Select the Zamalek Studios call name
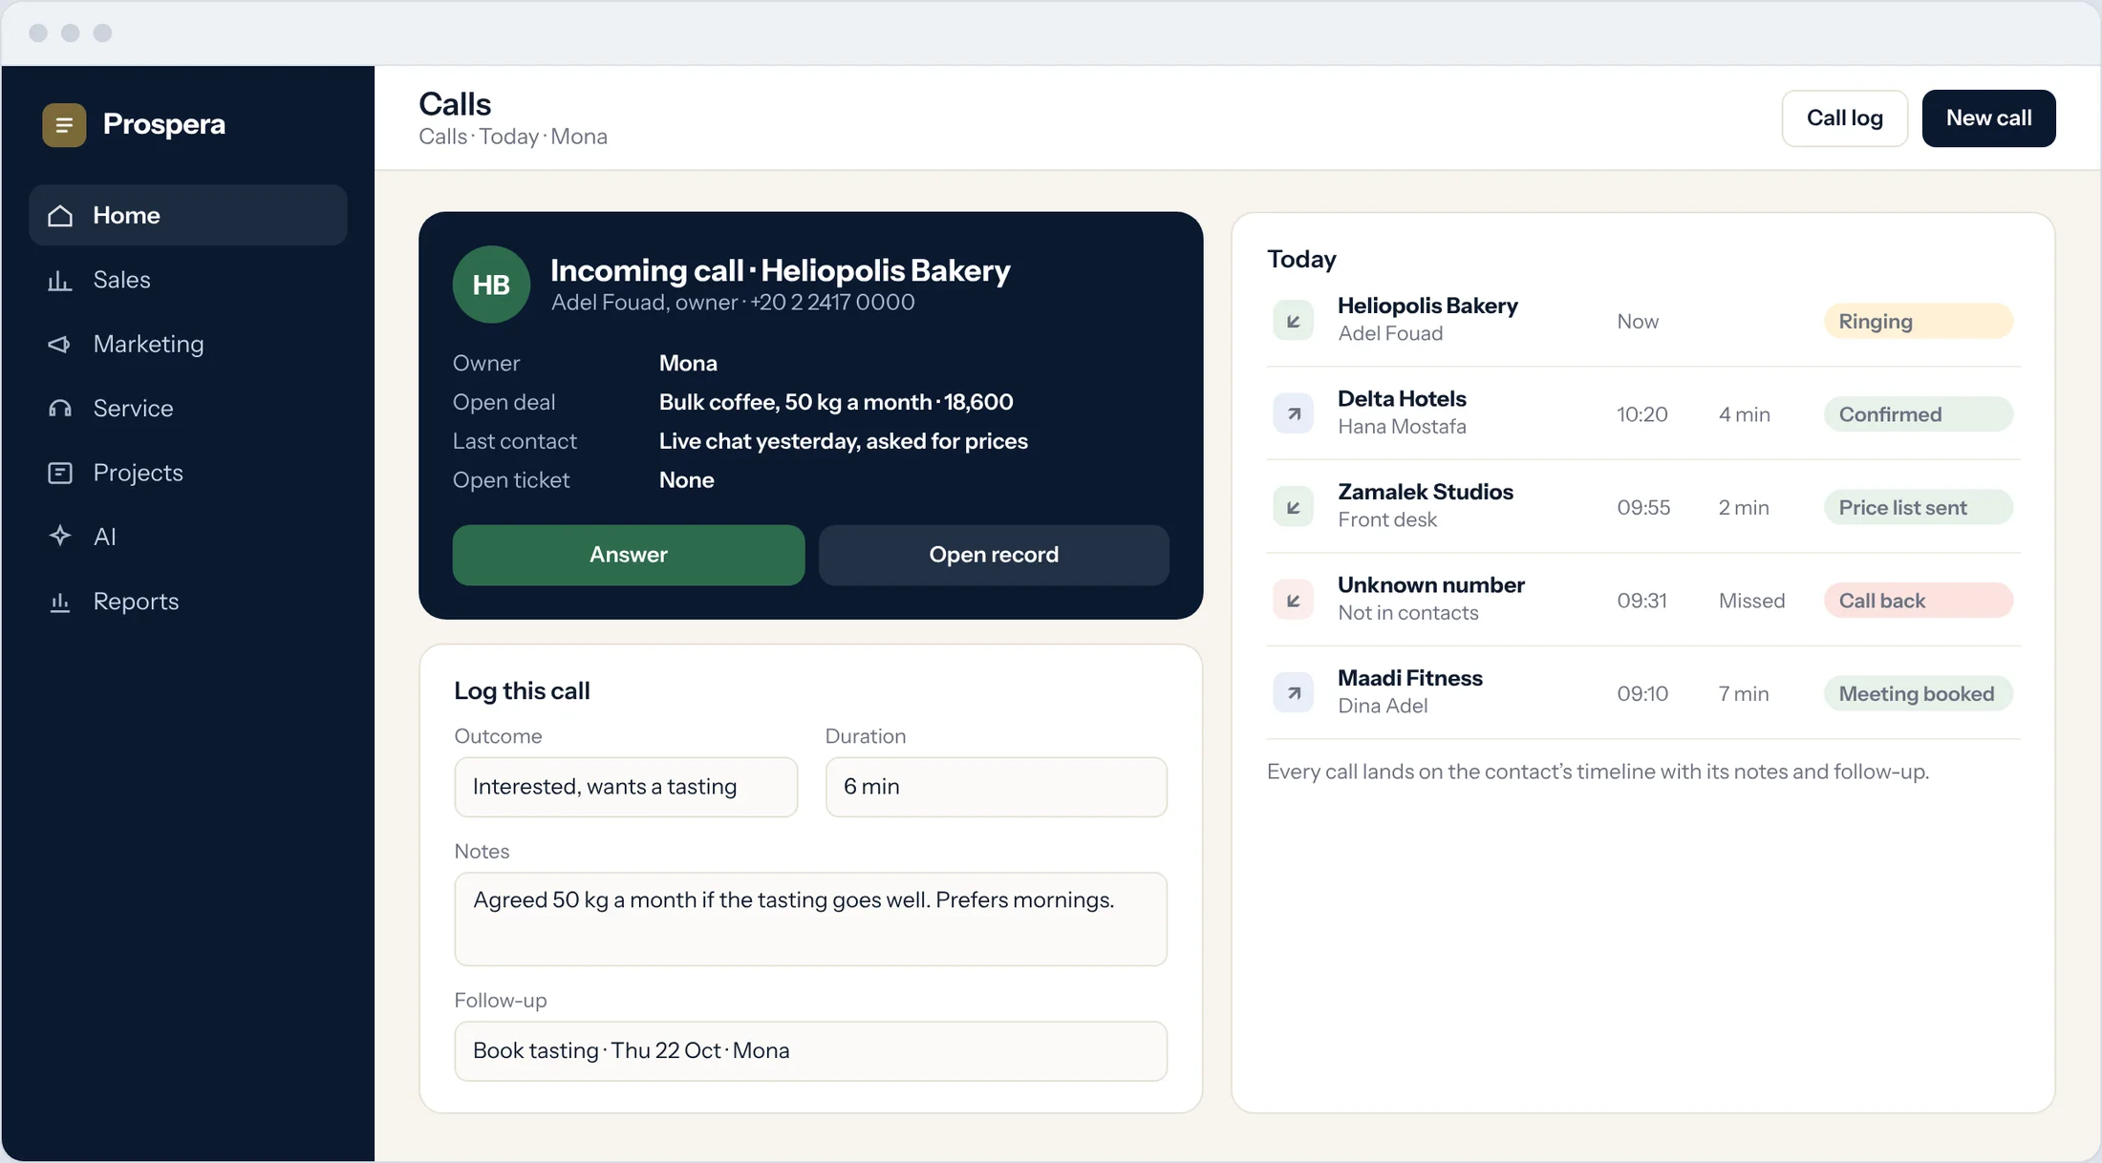 tap(1426, 492)
